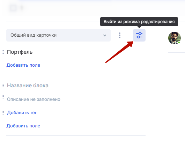This screenshot has height=141, width=185.
Task: Edit the Название блока title field
Action: click(x=28, y=86)
